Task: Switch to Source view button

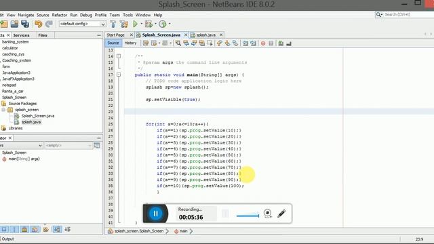Action: [113, 43]
